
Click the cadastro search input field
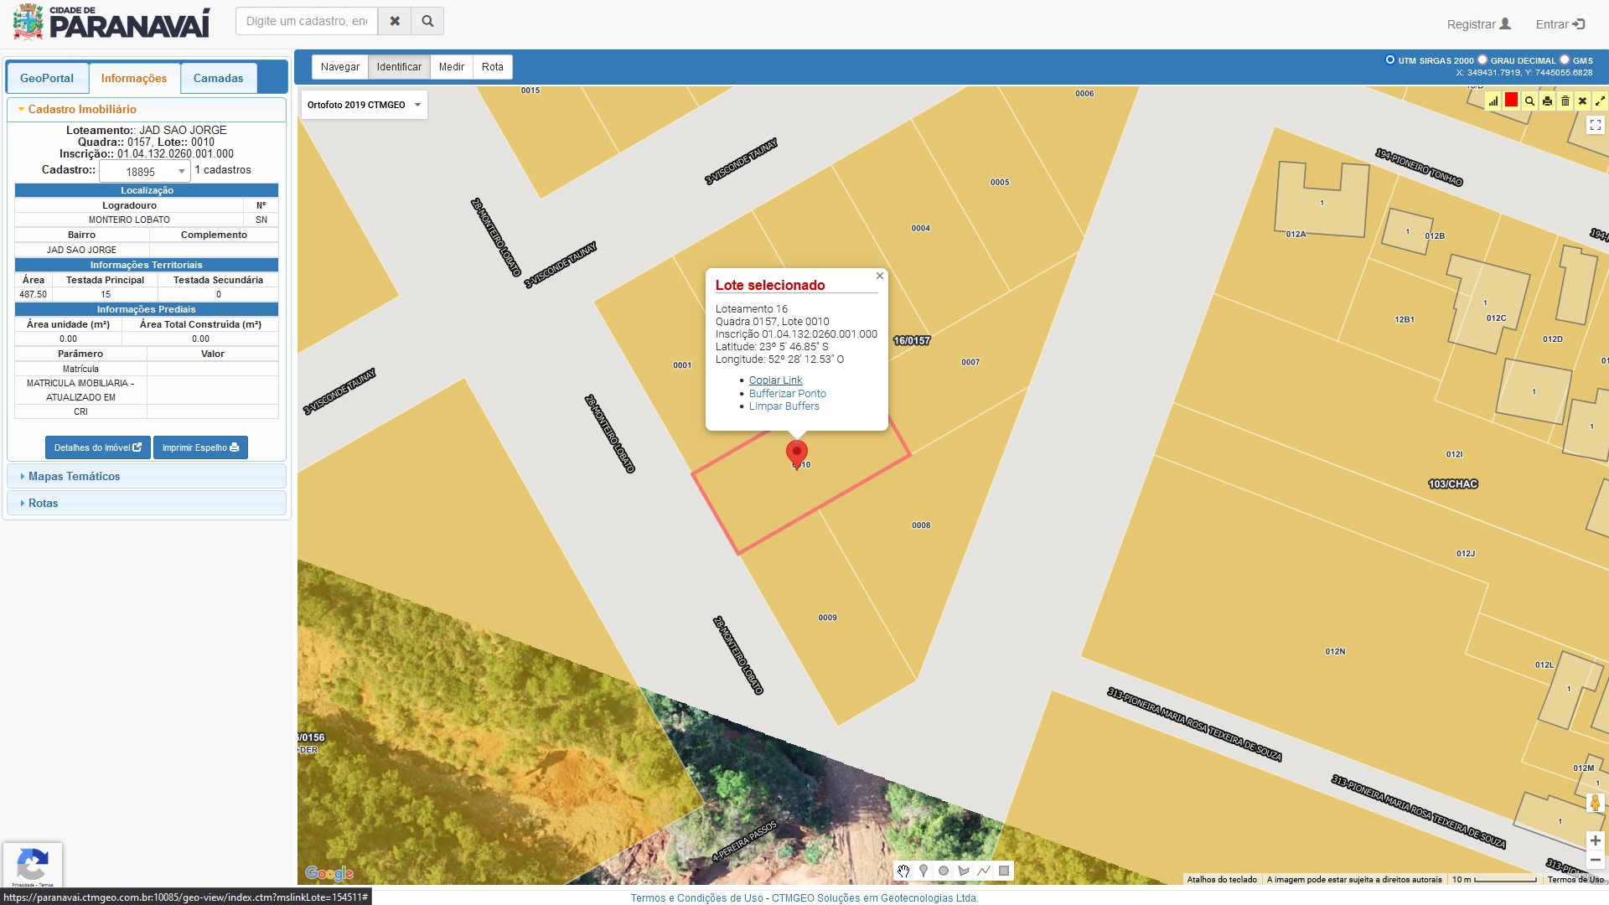pos(307,21)
